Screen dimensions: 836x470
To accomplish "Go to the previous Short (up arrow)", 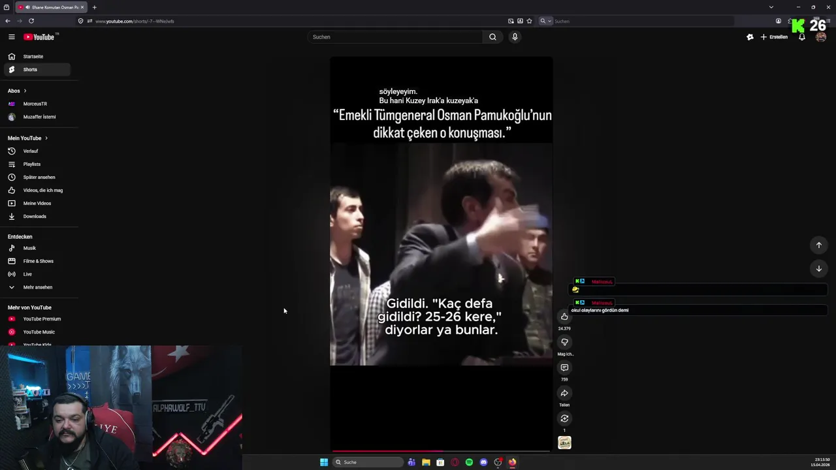I will tap(819, 245).
